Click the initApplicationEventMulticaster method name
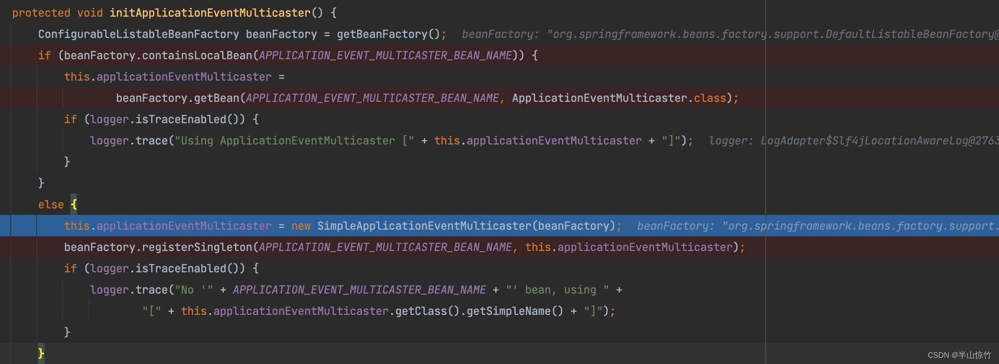 pos(210,13)
